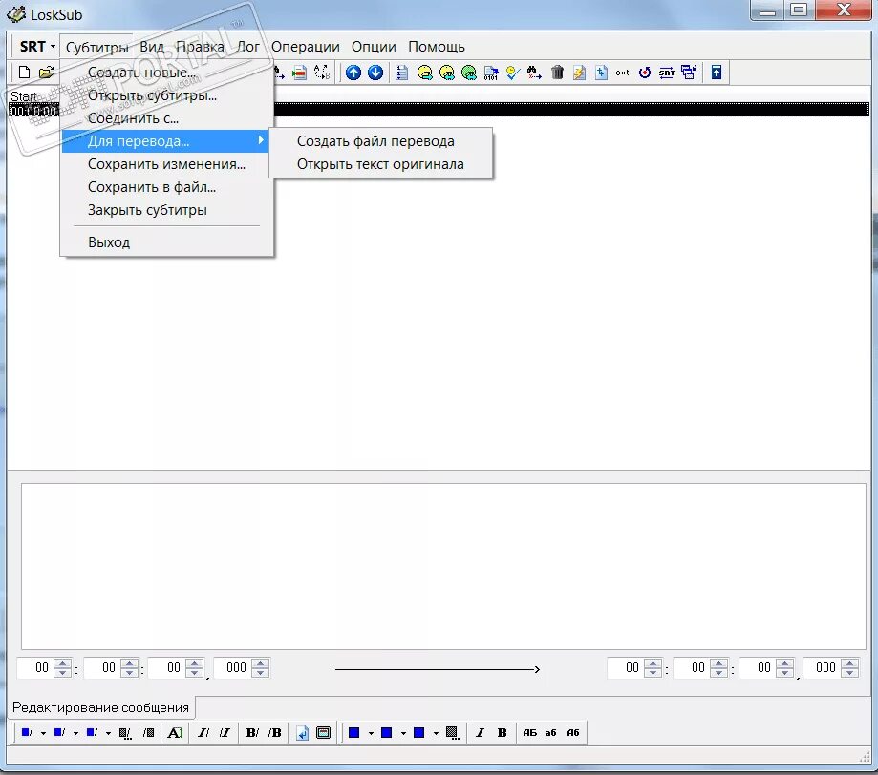Open the Опции menu
Viewport: 878px width, 775px height.
[x=374, y=47]
